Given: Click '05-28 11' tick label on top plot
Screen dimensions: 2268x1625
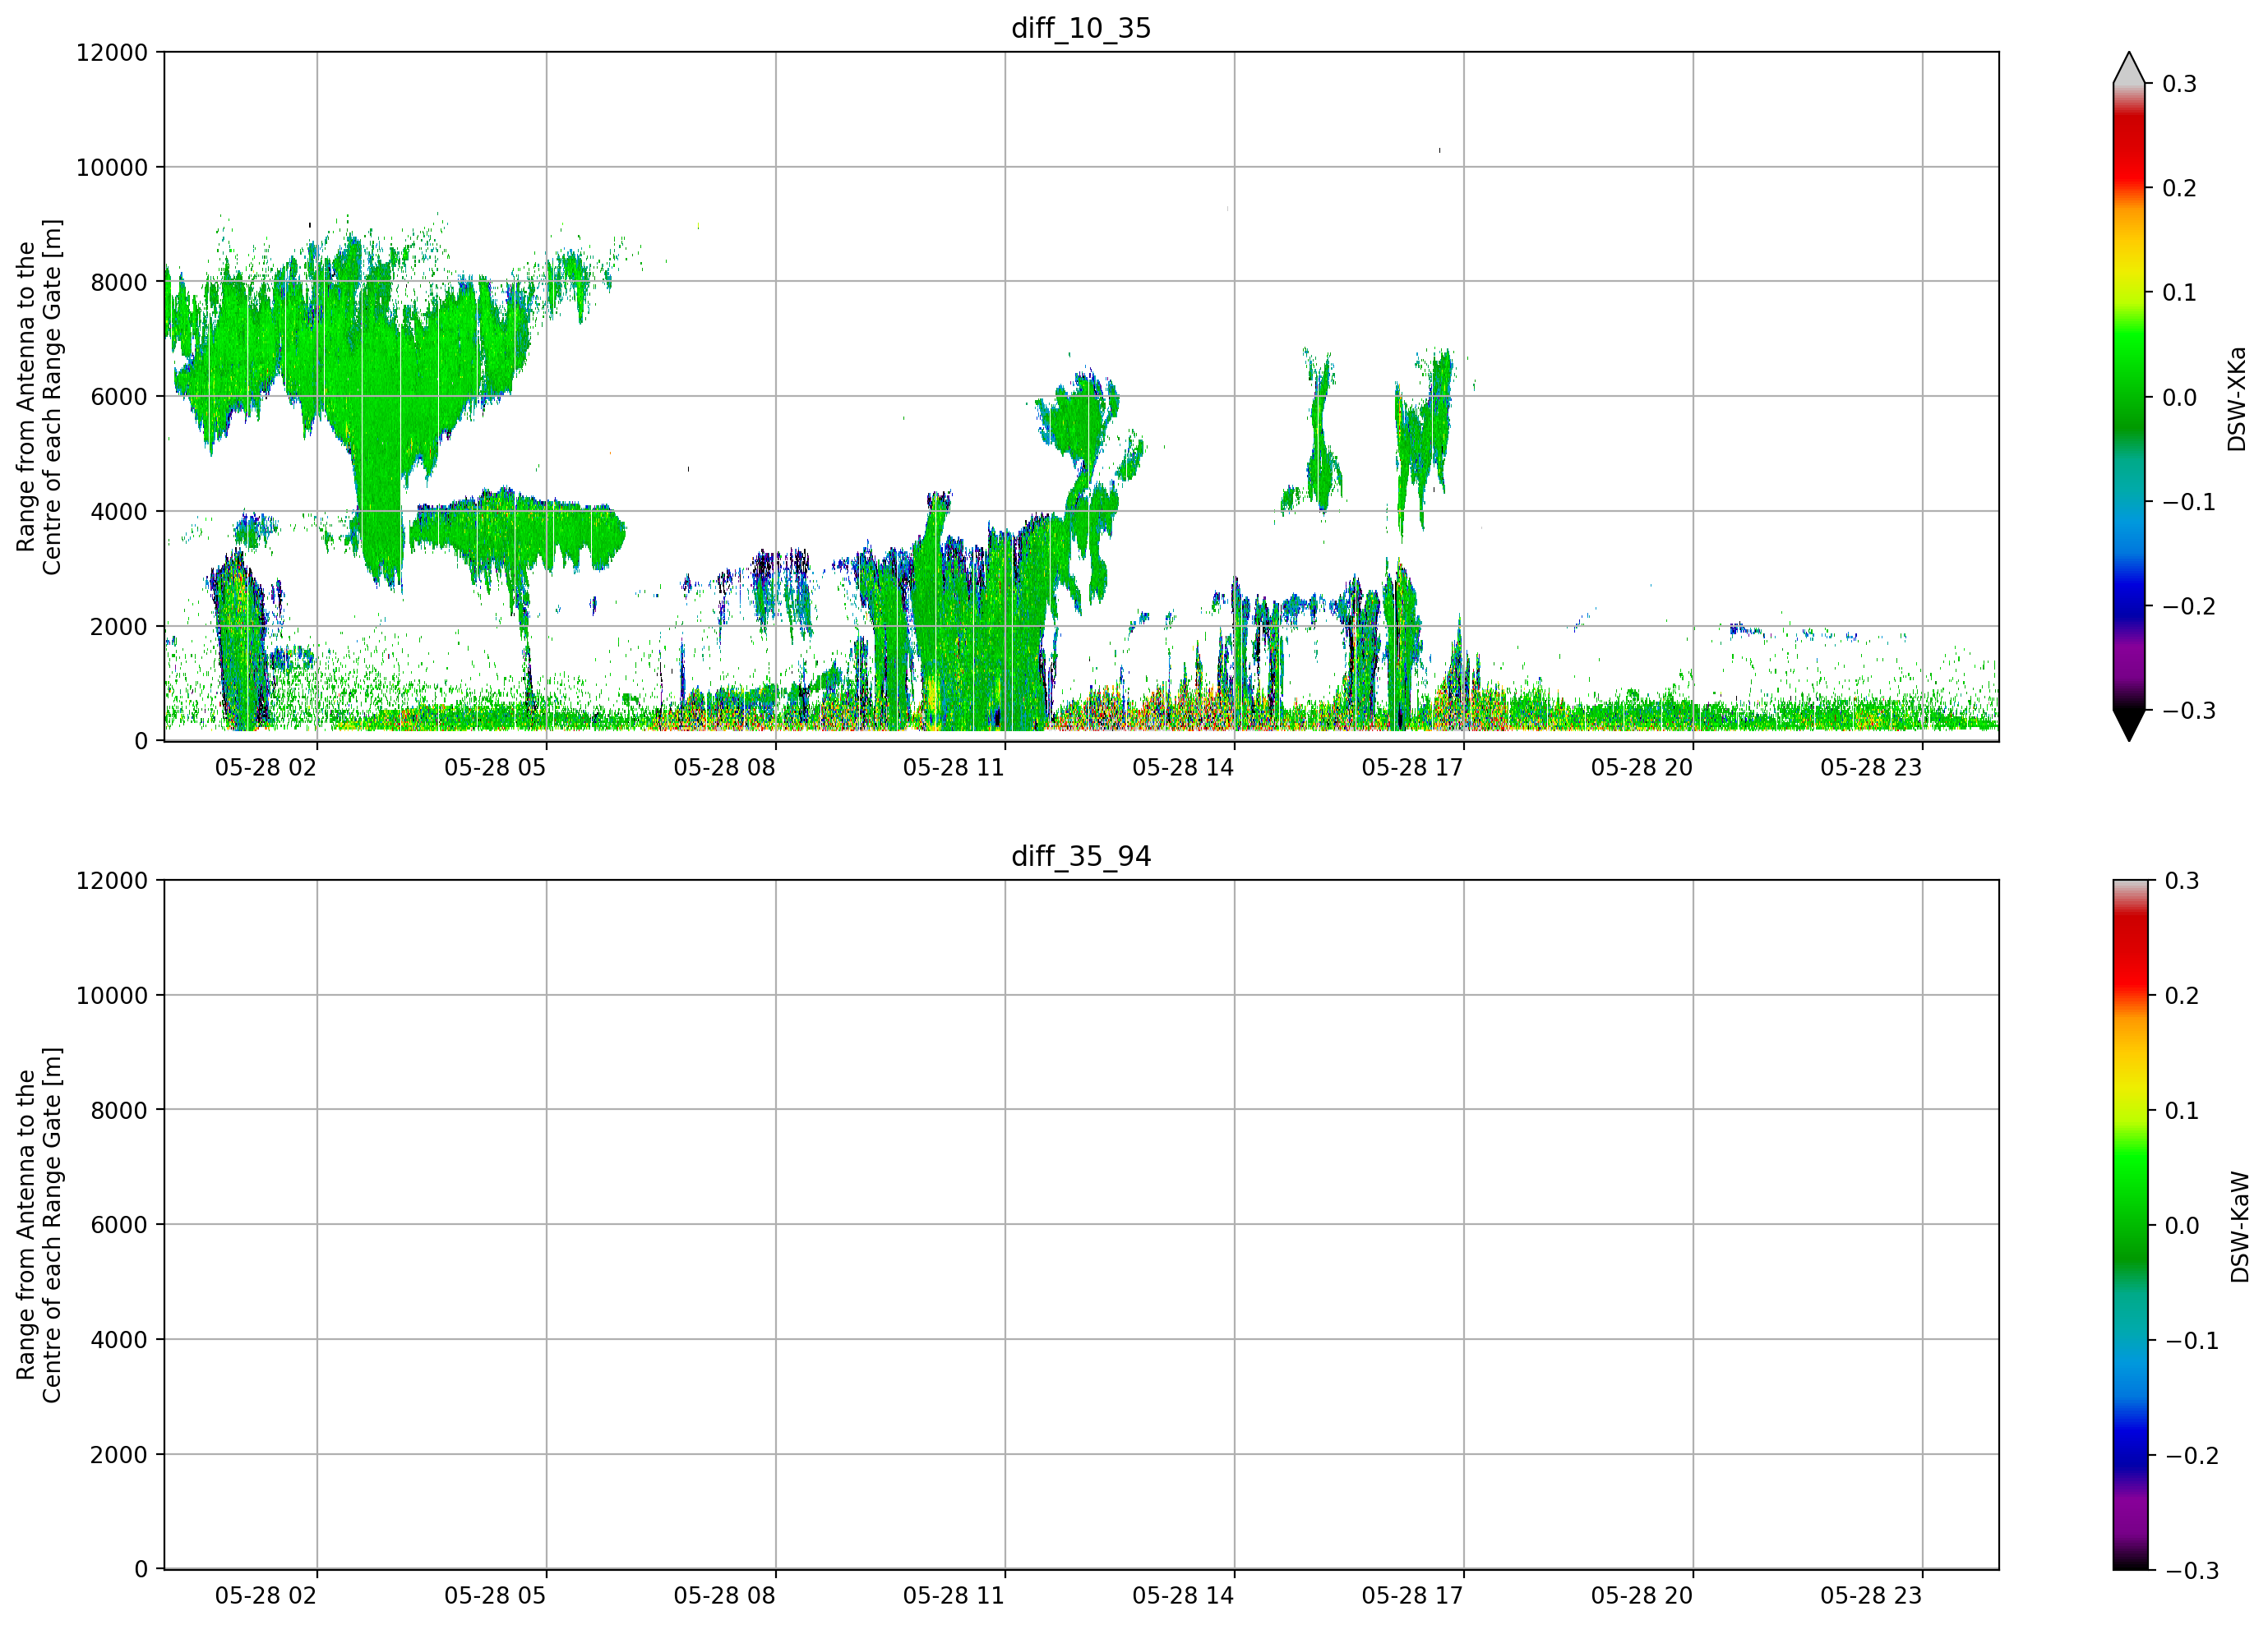Looking at the screenshot, I should point(954,767).
